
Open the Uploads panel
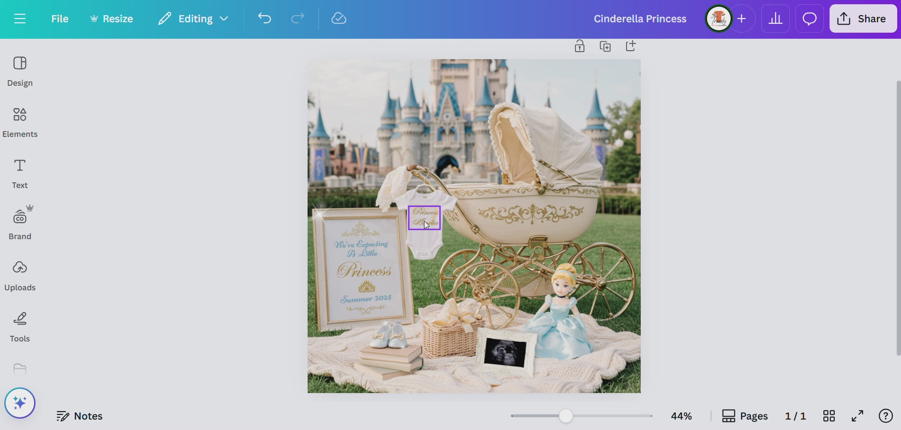20,276
